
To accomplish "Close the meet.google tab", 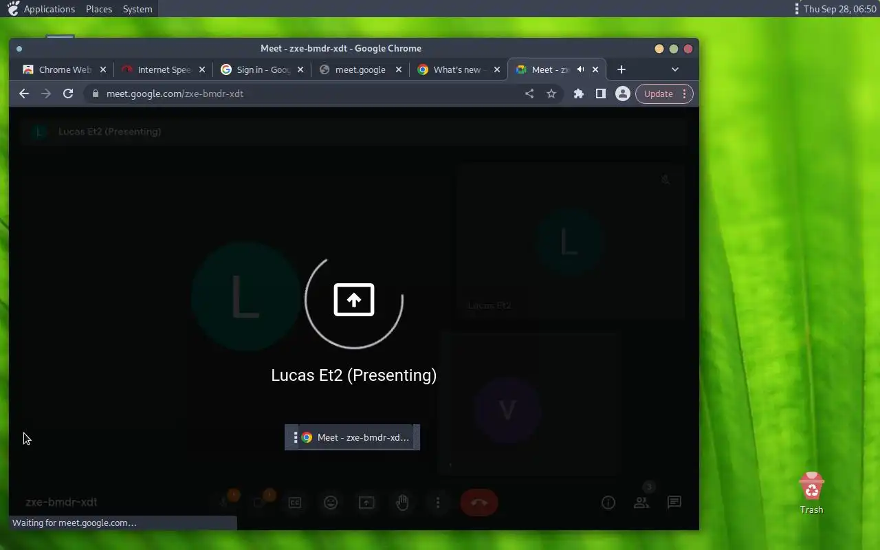I will 399,69.
